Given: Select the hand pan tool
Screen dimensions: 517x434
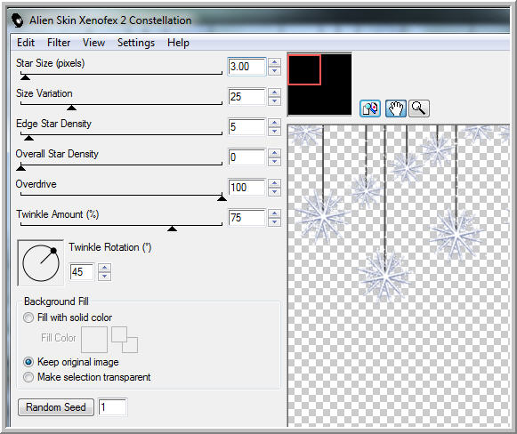Looking at the screenshot, I should tap(396, 108).
